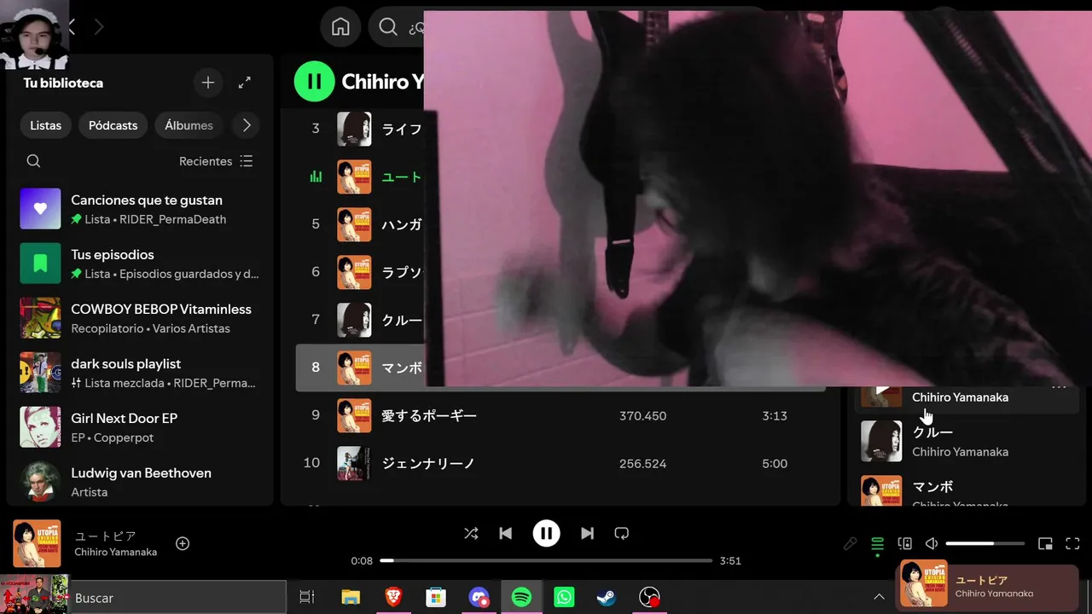This screenshot has width=1092, height=614.
Task: Open dark souls playlist
Action: click(140, 373)
